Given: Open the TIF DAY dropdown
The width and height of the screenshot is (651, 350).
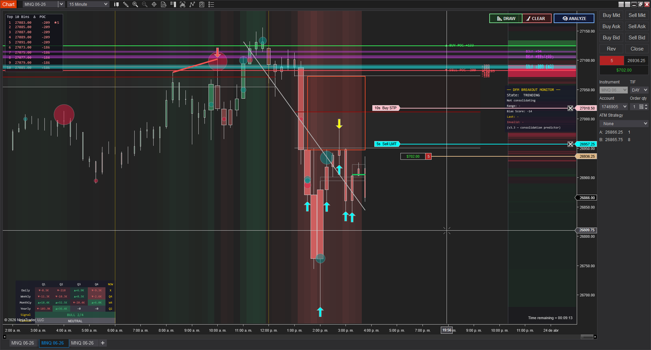Looking at the screenshot, I should 639,90.
